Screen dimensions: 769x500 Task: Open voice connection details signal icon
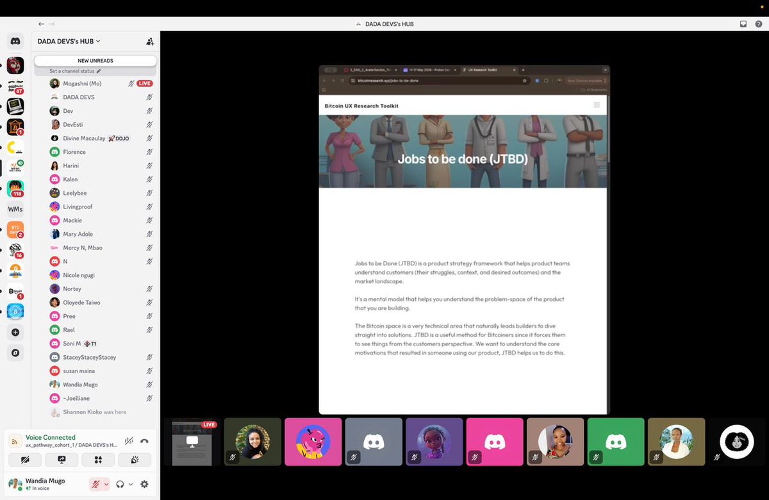coord(15,441)
